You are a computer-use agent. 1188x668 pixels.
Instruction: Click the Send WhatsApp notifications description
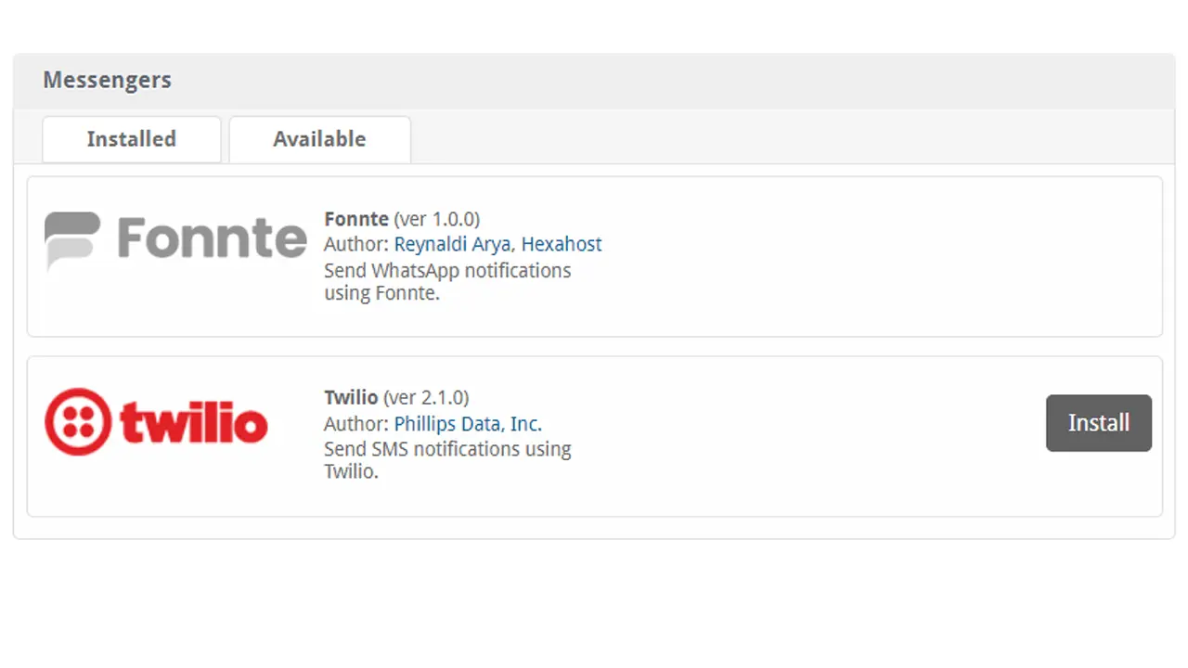coord(447,282)
